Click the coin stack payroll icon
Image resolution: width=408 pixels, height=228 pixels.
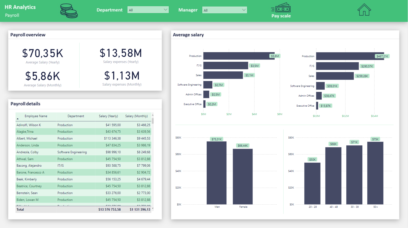tap(69, 11)
